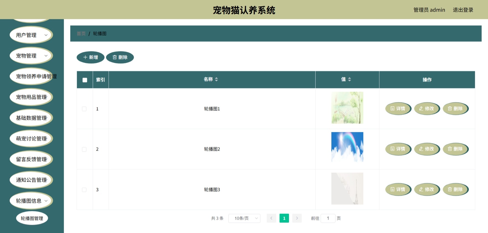Sort by 值 column sort arrows
The width and height of the screenshot is (488, 233).
tap(350, 80)
